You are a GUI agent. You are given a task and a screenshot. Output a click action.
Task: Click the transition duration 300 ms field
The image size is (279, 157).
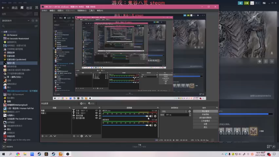[177, 115]
